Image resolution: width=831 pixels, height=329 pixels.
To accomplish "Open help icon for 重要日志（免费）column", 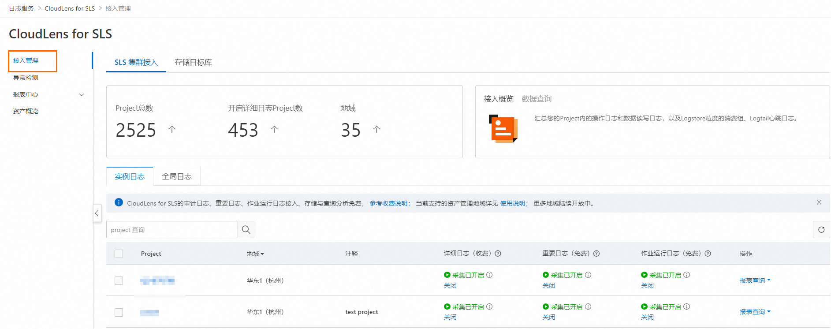I will pos(596,254).
